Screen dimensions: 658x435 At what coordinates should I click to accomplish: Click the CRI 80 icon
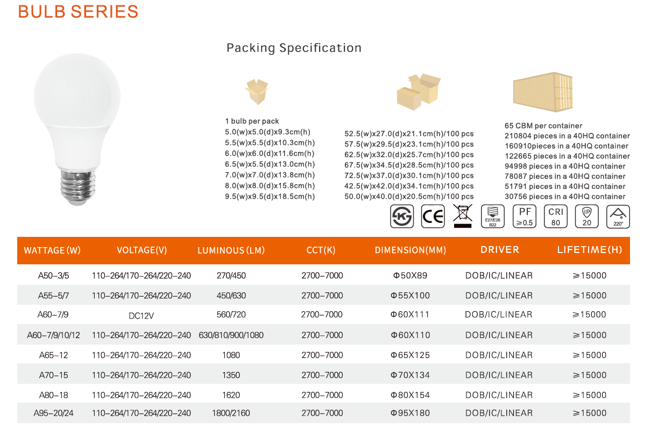pos(556,216)
